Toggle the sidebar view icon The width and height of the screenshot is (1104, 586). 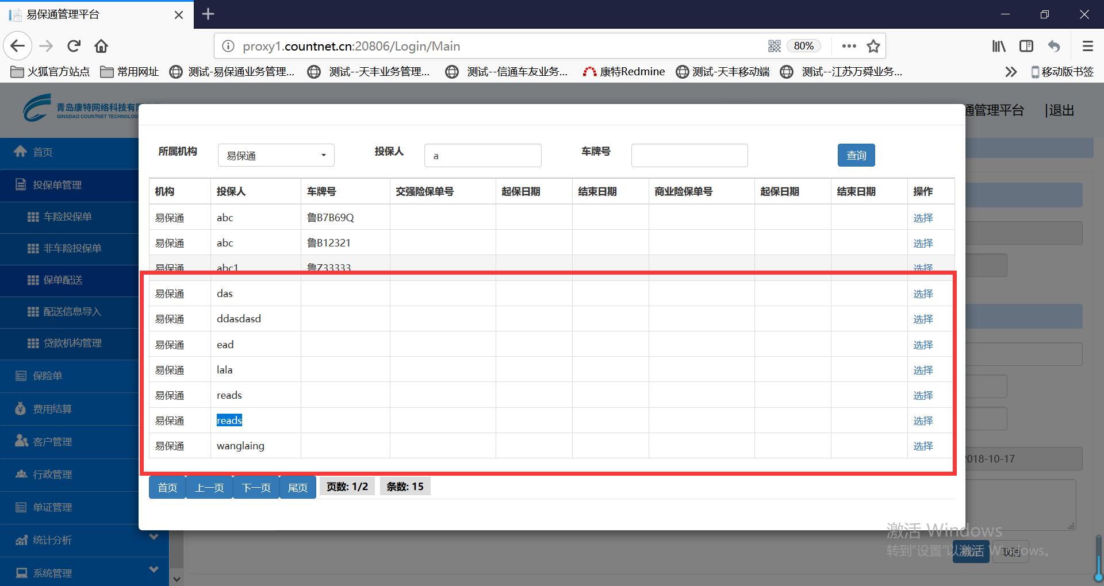(x=1026, y=46)
